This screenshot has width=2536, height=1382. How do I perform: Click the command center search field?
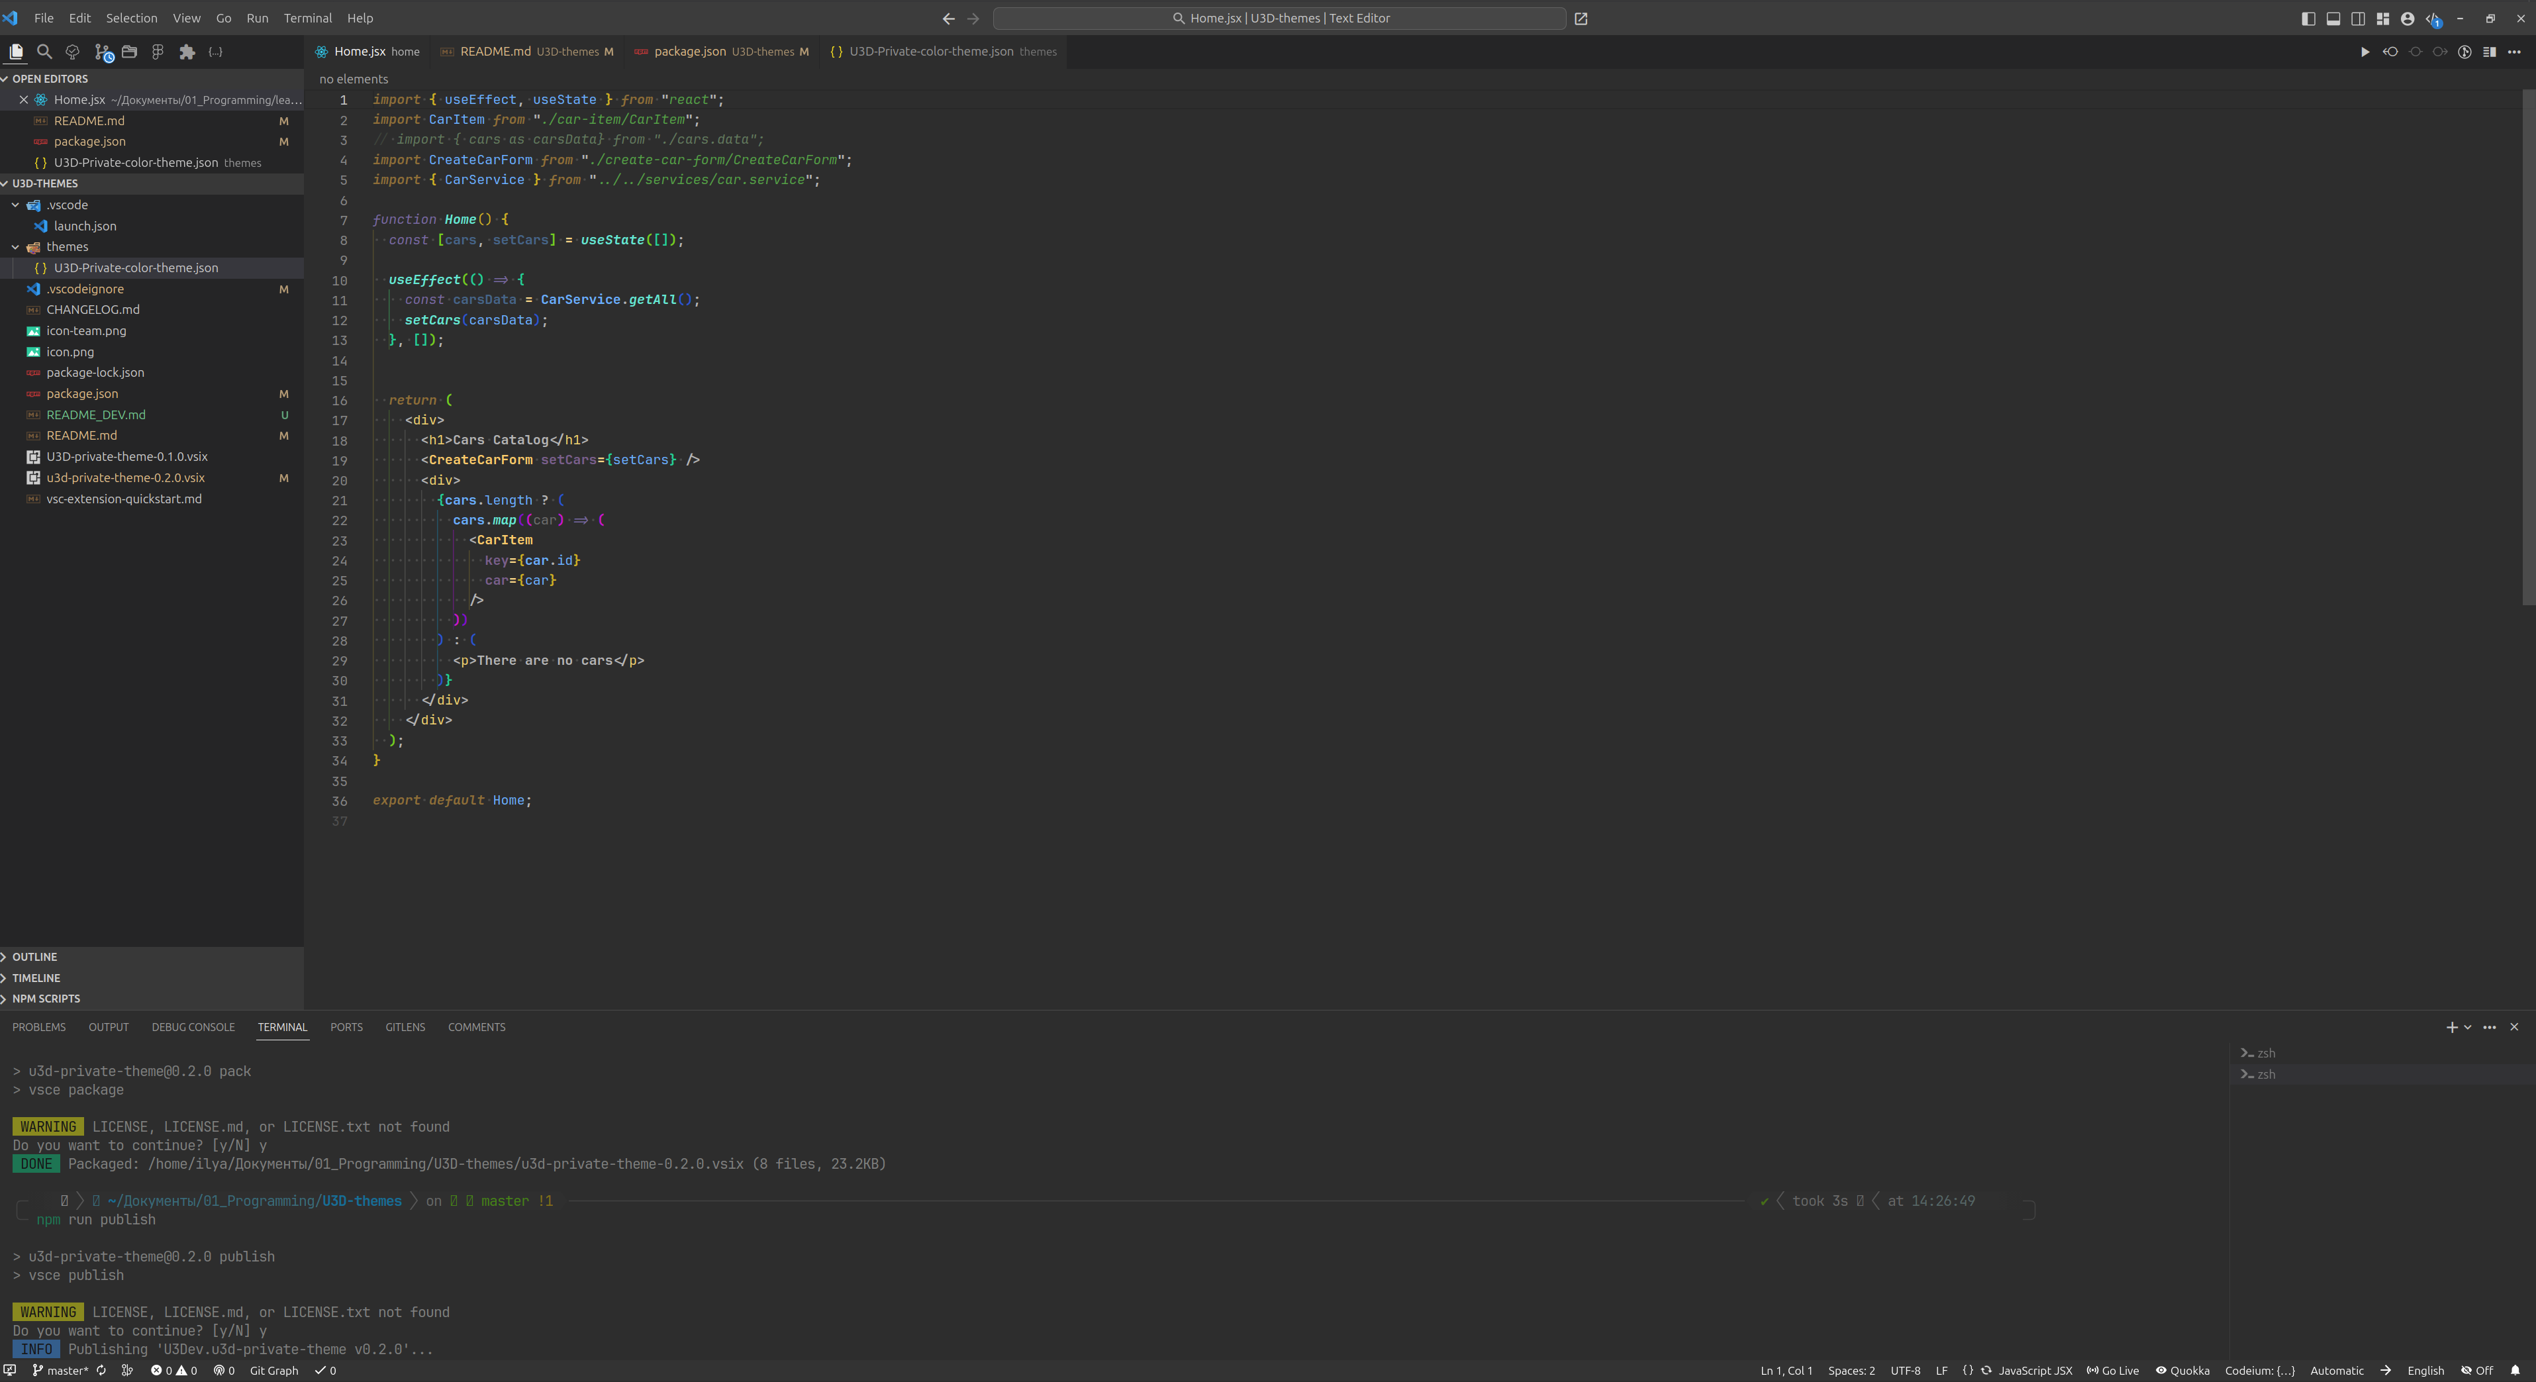tap(1279, 18)
